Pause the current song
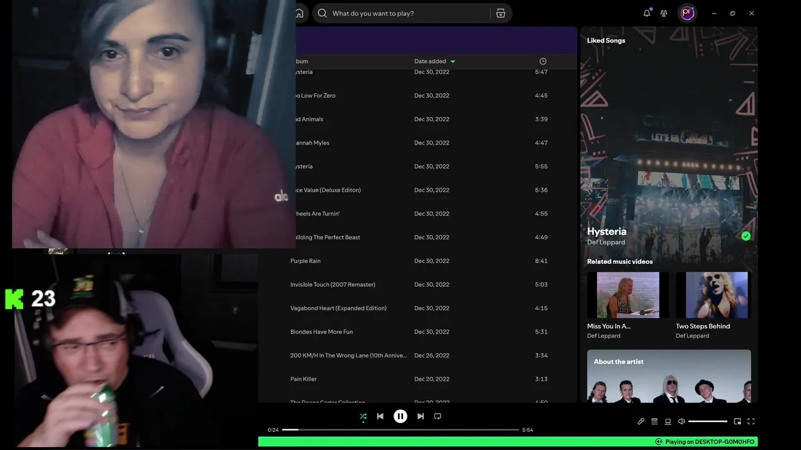Image resolution: width=801 pixels, height=450 pixels. tap(400, 416)
